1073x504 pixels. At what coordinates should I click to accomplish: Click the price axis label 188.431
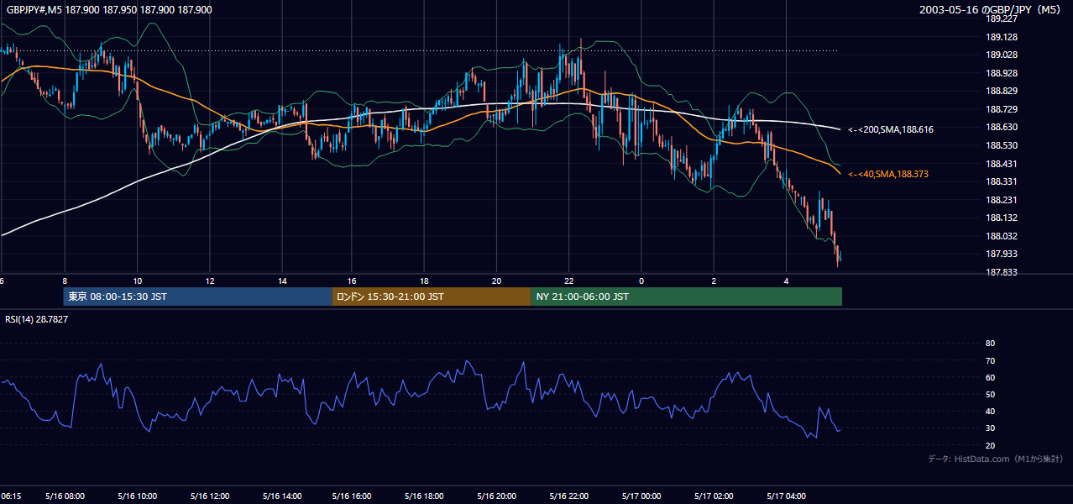click(x=1002, y=164)
